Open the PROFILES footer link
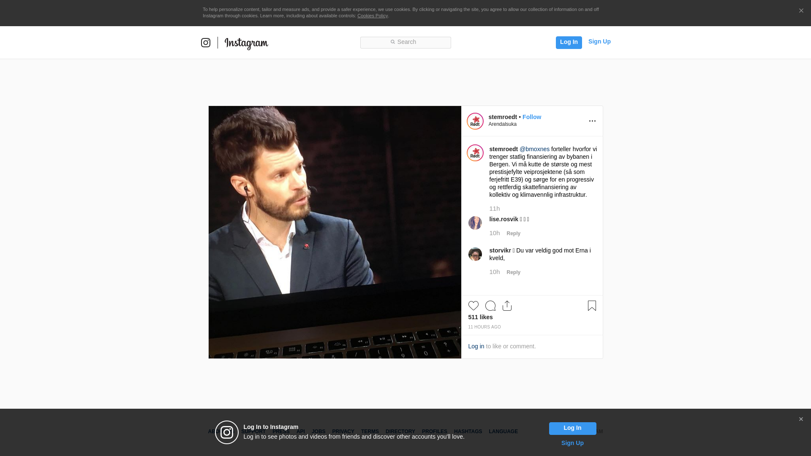 tap(435, 432)
